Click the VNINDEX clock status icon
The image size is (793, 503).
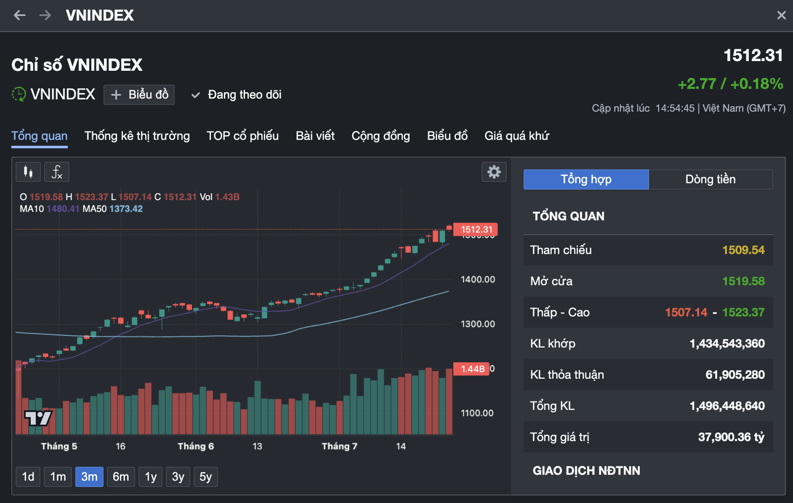tap(19, 94)
